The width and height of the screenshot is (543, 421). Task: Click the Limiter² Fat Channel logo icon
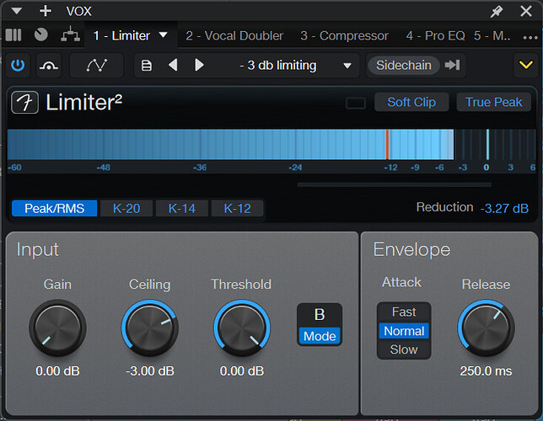(x=25, y=103)
